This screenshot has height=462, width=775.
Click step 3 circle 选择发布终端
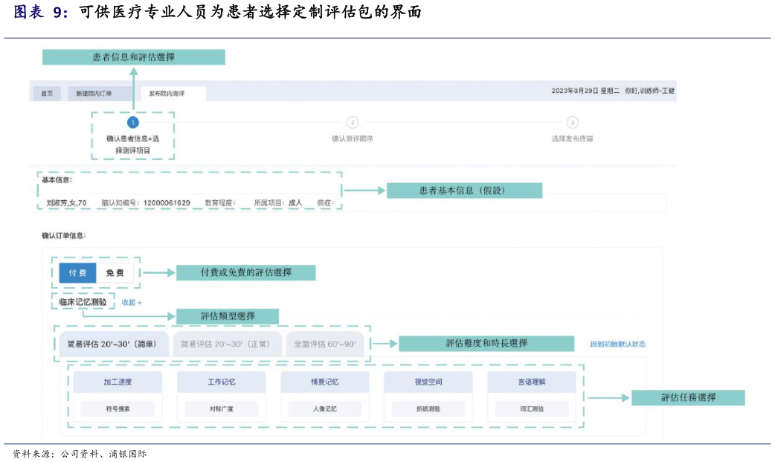point(572,123)
